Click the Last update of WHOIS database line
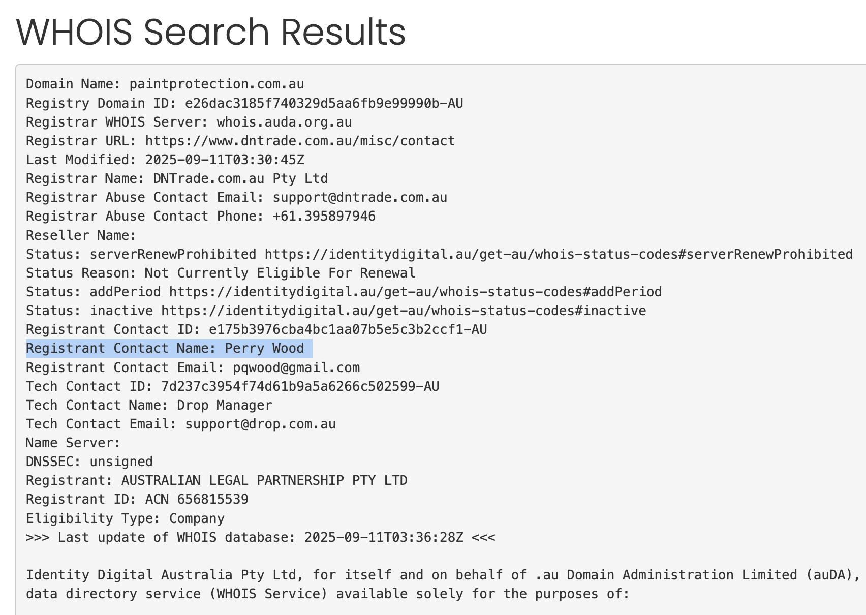 [x=260, y=538]
